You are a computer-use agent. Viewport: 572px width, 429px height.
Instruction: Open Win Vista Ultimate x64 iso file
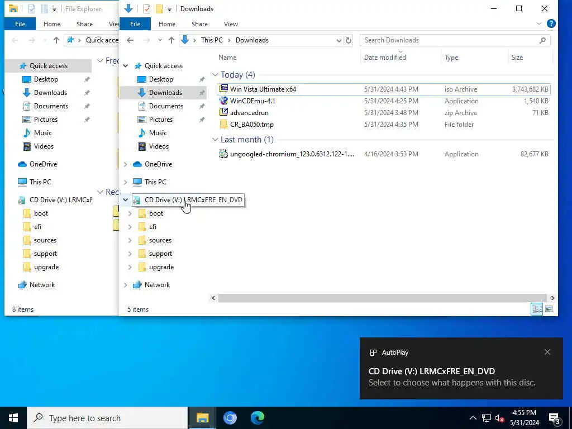(x=263, y=89)
